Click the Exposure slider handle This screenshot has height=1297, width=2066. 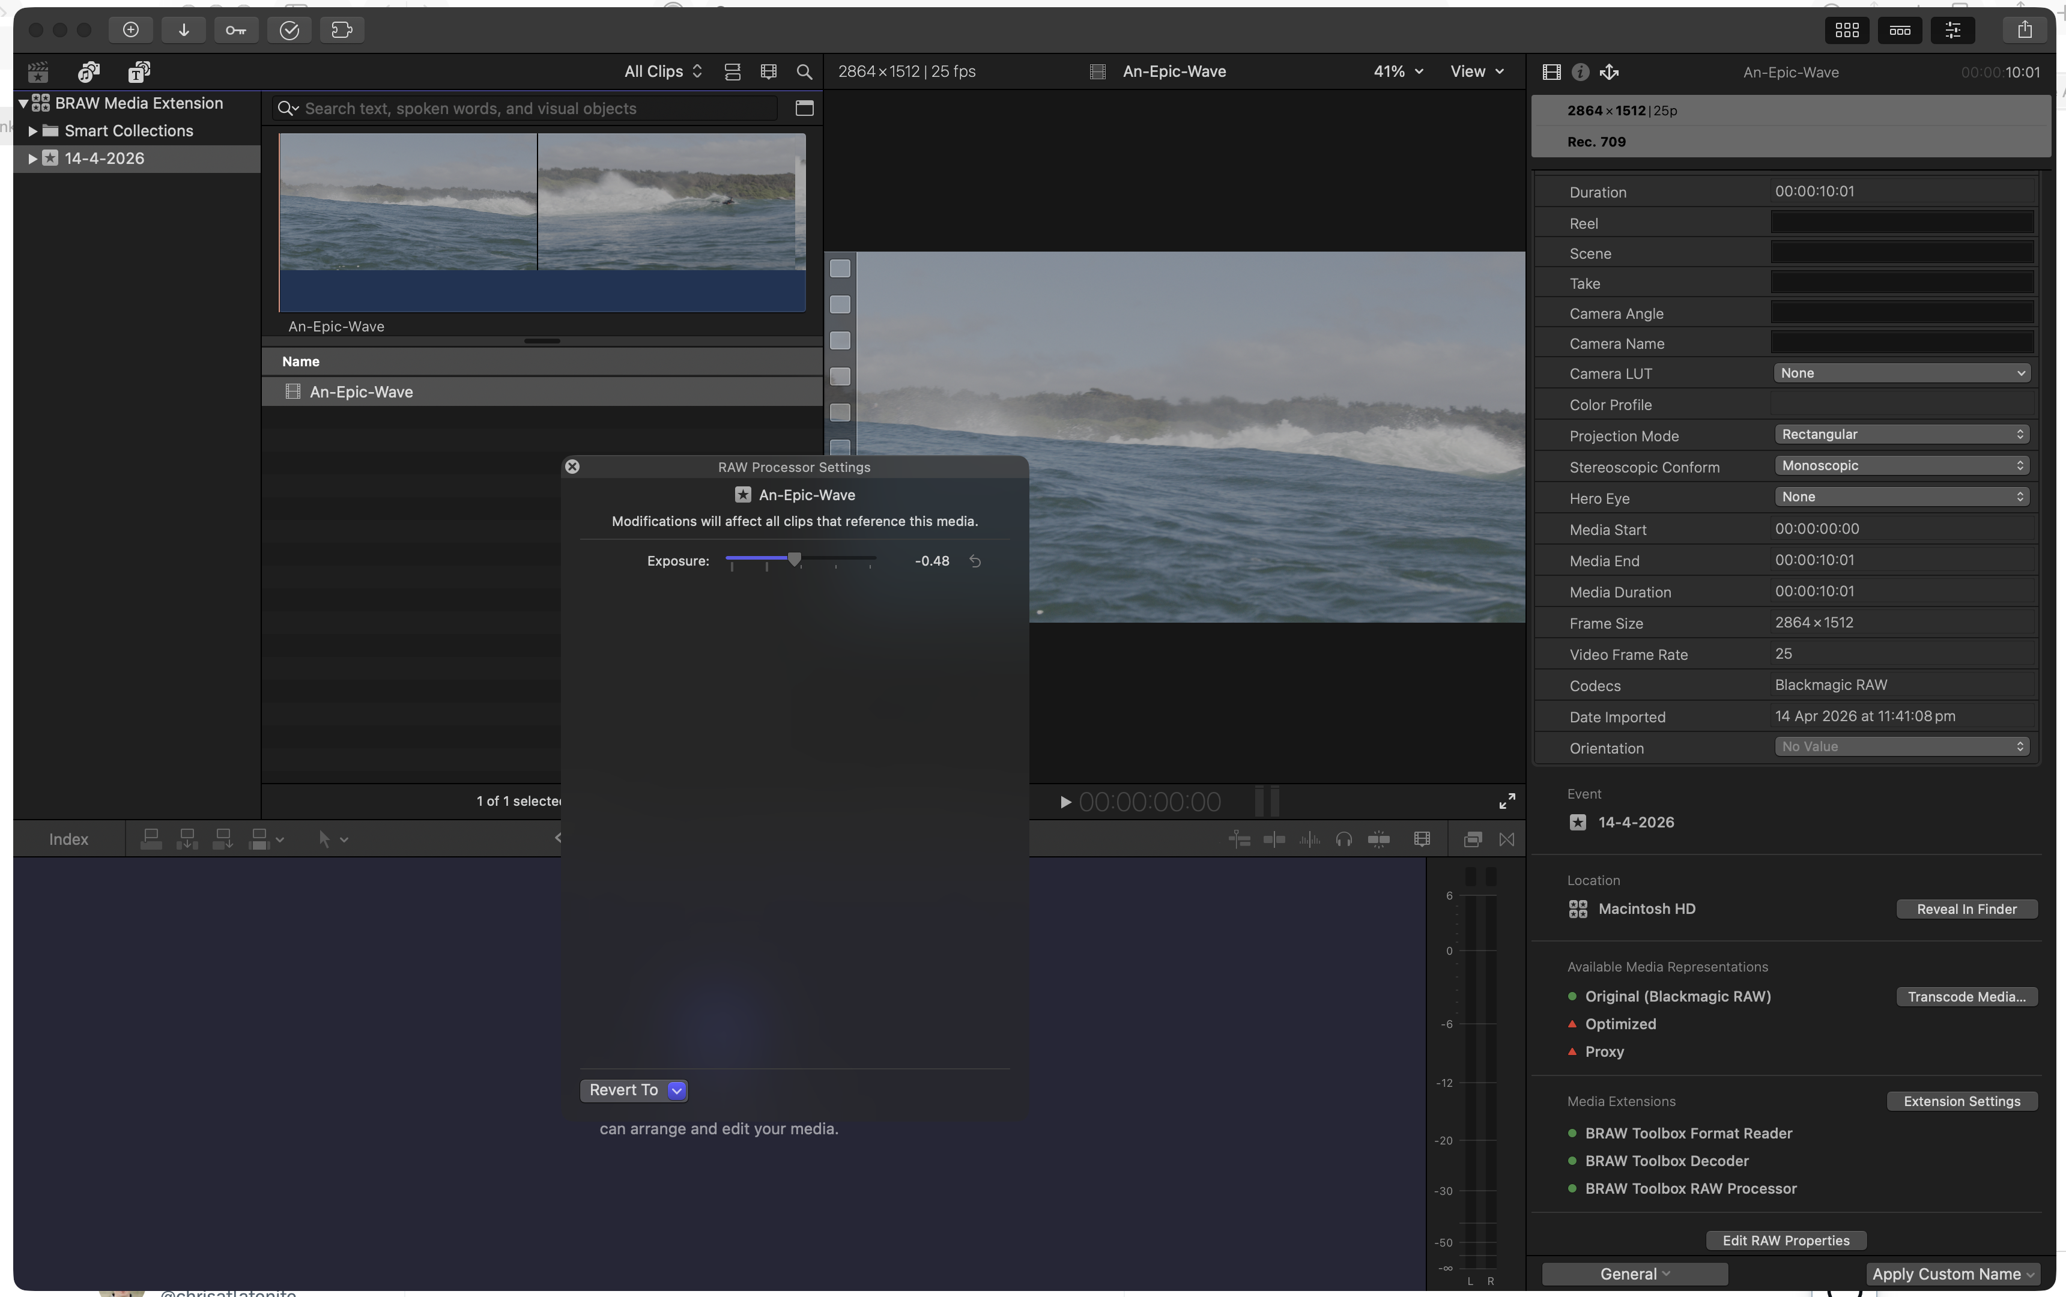795,560
